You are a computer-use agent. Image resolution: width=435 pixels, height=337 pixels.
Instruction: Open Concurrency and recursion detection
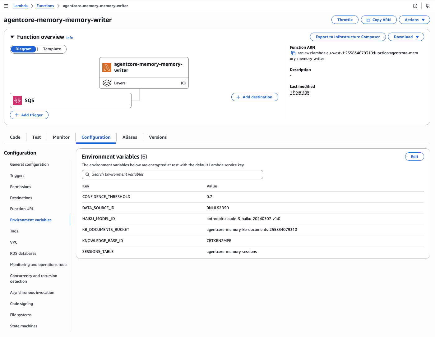click(x=34, y=279)
